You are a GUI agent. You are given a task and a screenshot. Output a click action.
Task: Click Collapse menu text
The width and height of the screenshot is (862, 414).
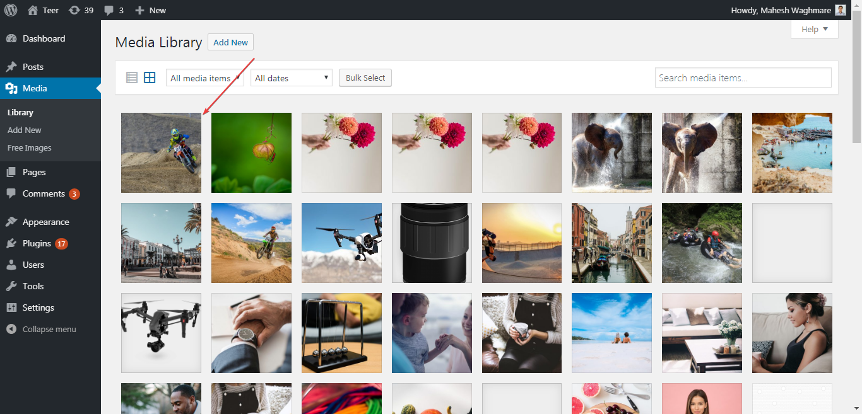(x=49, y=329)
